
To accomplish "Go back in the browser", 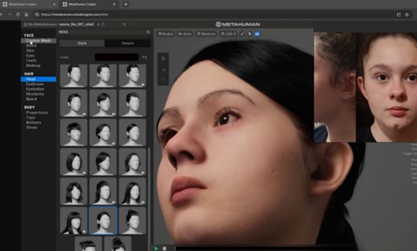I will [x=1, y=14].
